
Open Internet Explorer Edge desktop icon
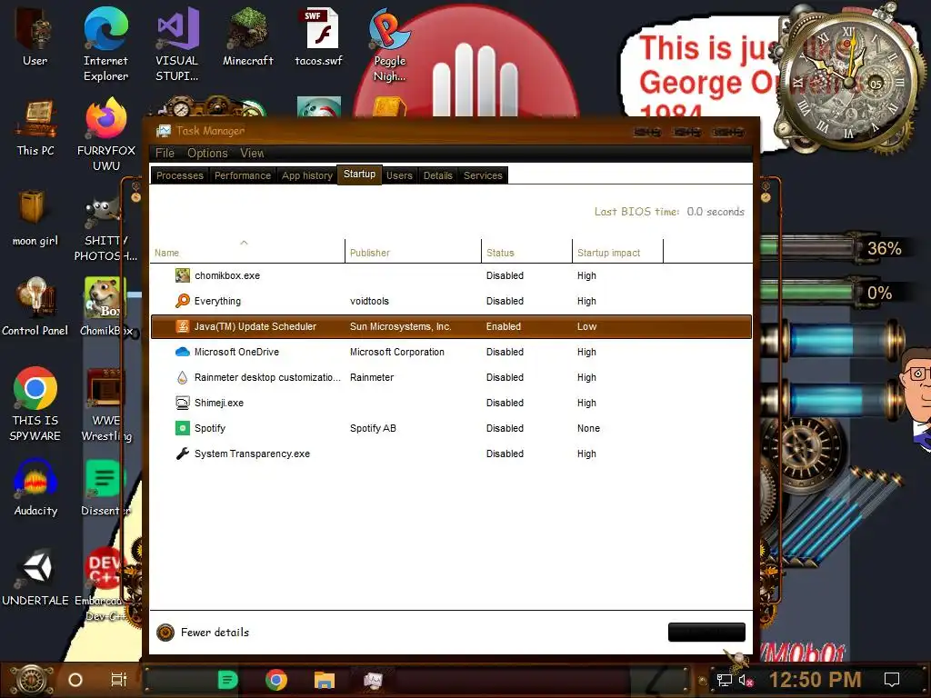click(105, 28)
